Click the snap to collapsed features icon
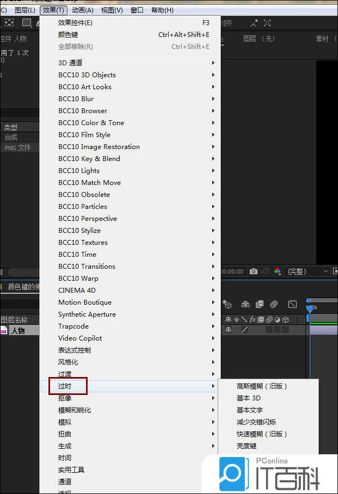 267,23
